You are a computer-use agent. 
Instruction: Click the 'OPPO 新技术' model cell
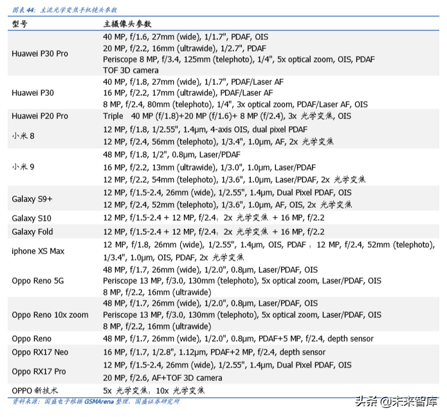pos(35,391)
